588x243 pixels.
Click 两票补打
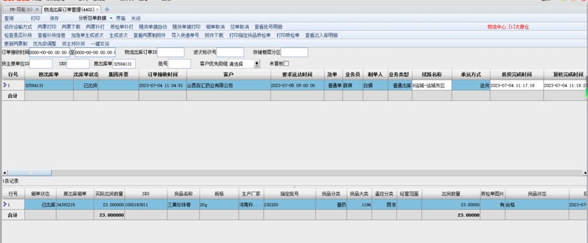[x=95, y=27]
